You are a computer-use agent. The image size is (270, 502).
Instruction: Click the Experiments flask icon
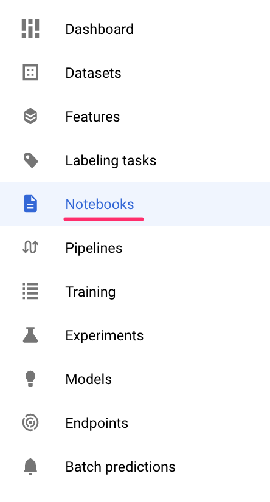pos(30,335)
